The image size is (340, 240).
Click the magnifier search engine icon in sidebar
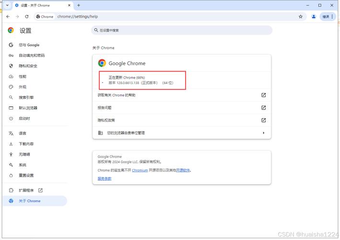tap(11, 97)
